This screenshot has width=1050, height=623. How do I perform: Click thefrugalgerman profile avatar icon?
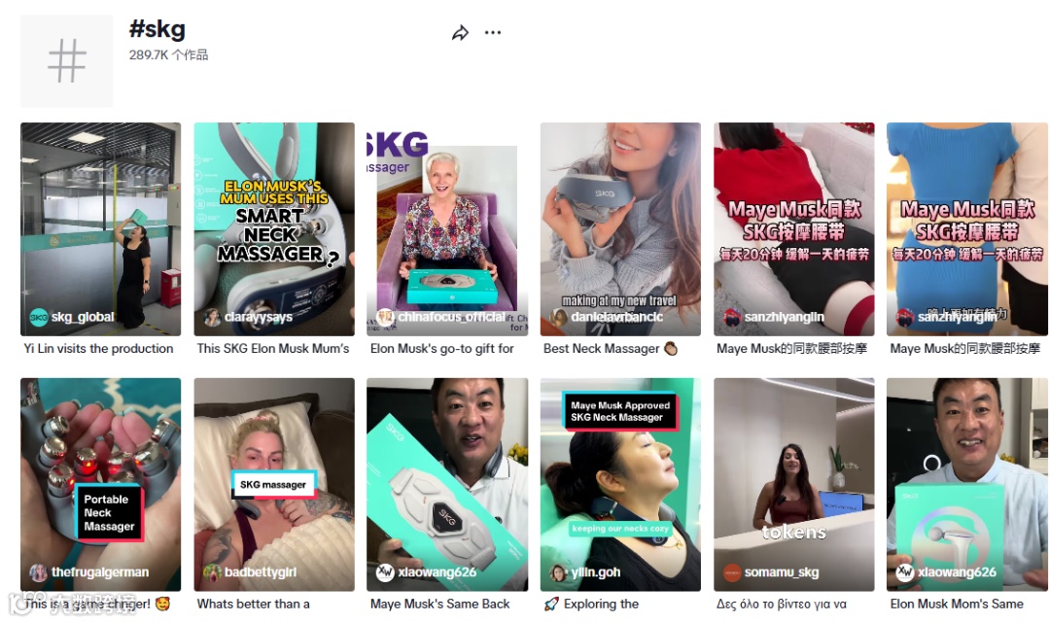click(39, 572)
